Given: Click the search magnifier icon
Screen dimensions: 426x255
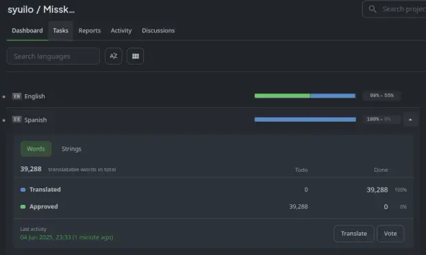Looking at the screenshot, I should click(372, 9).
